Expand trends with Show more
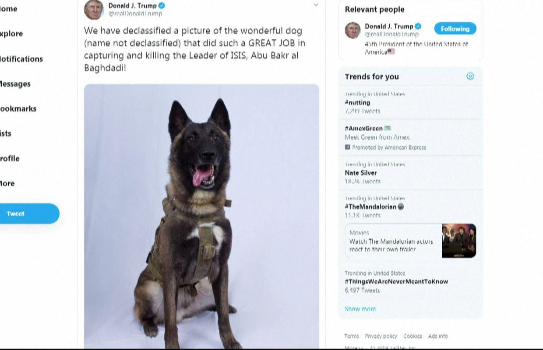This screenshot has height=350, width=543. coord(360,308)
